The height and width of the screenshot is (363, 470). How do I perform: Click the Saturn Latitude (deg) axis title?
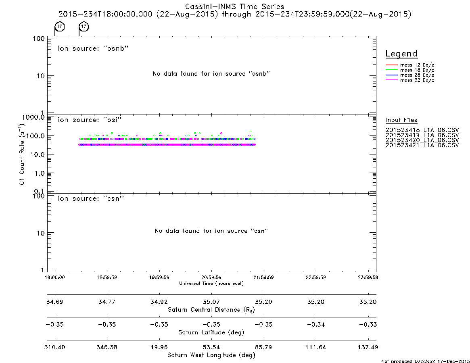point(211,332)
